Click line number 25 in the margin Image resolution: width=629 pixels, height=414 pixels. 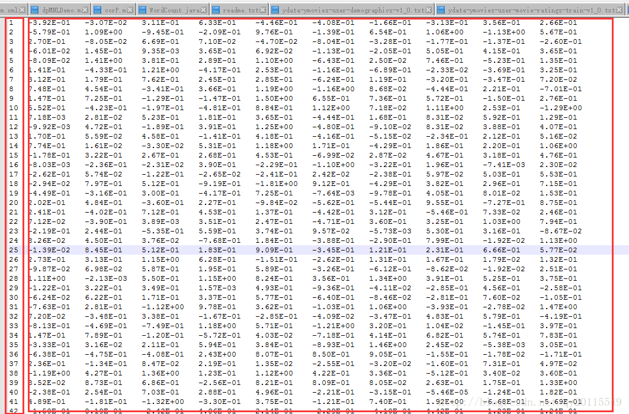pos(13,250)
